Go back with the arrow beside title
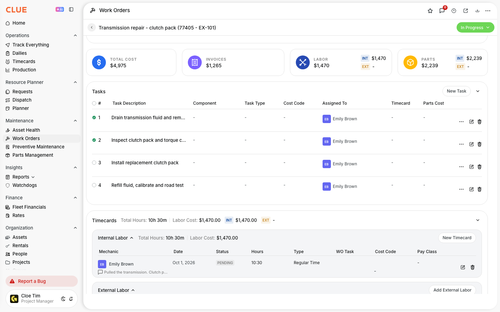 92,27
